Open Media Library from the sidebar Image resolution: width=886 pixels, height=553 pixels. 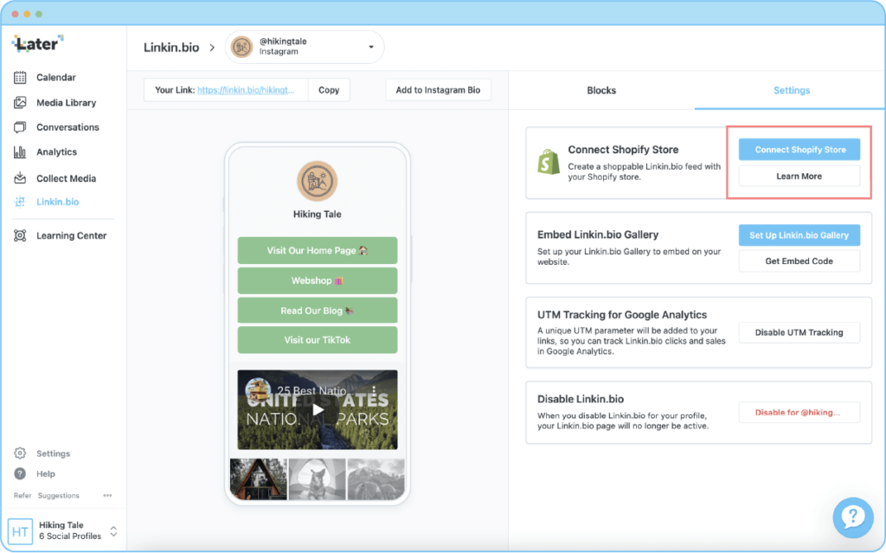coord(66,102)
